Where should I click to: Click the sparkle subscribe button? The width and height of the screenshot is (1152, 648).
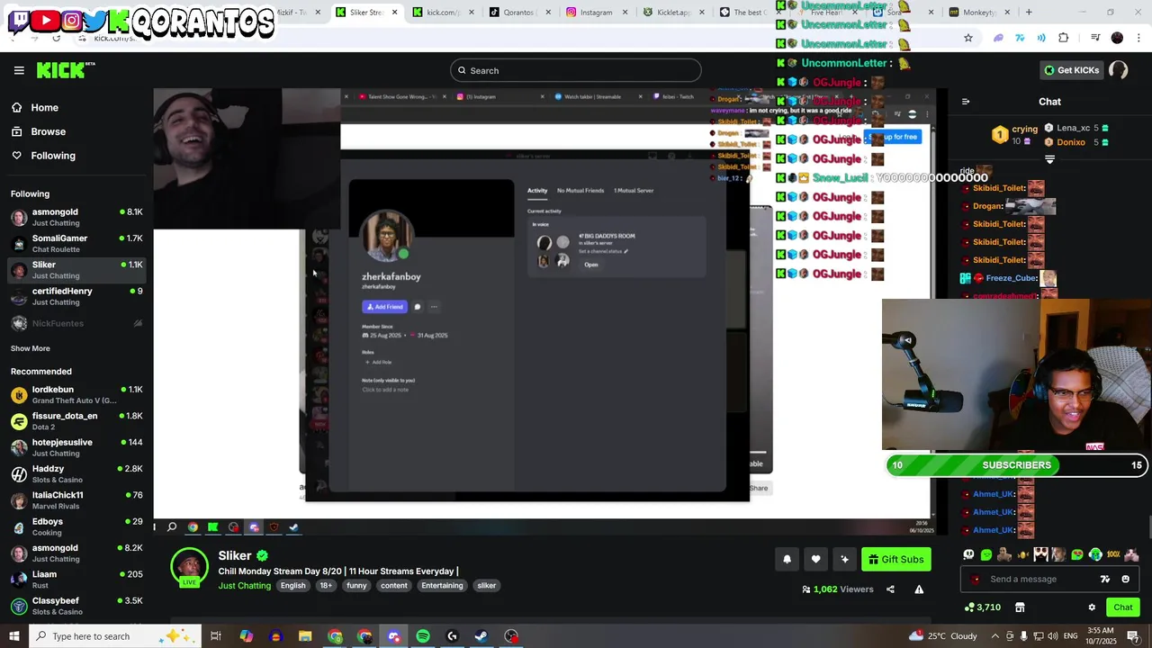click(844, 559)
